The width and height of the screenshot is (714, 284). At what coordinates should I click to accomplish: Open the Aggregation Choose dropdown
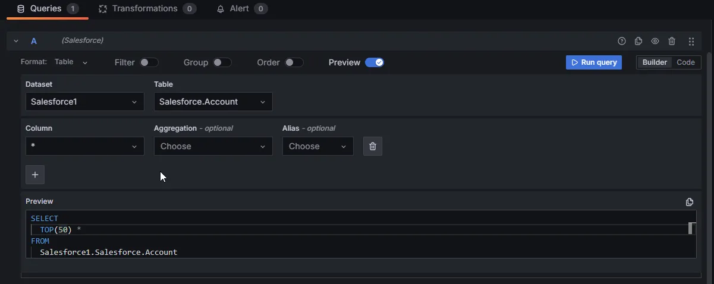[213, 146]
